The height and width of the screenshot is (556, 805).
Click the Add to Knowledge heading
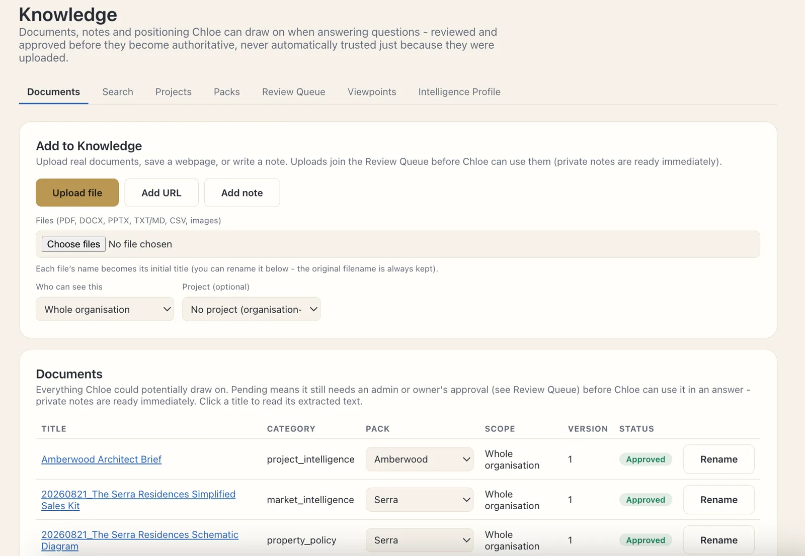(x=89, y=146)
